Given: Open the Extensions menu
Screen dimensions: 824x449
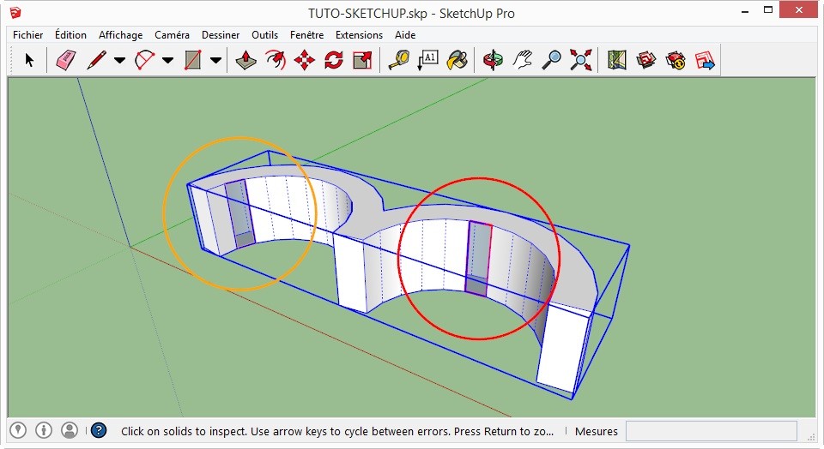Looking at the screenshot, I should 359,35.
